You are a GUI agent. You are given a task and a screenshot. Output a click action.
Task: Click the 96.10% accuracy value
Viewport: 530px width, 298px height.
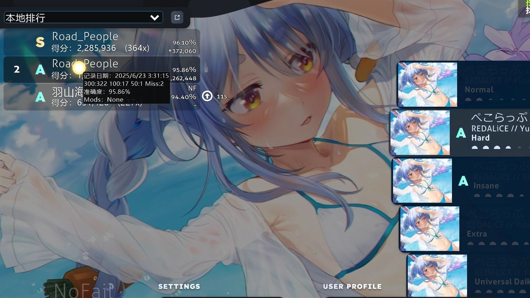coord(184,42)
